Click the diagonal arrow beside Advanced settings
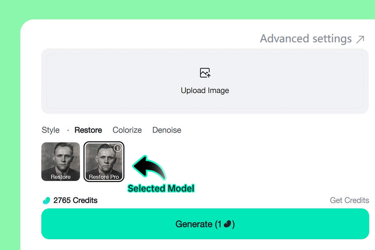Image resolution: width=375 pixels, height=250 pixels. [360, 39]
